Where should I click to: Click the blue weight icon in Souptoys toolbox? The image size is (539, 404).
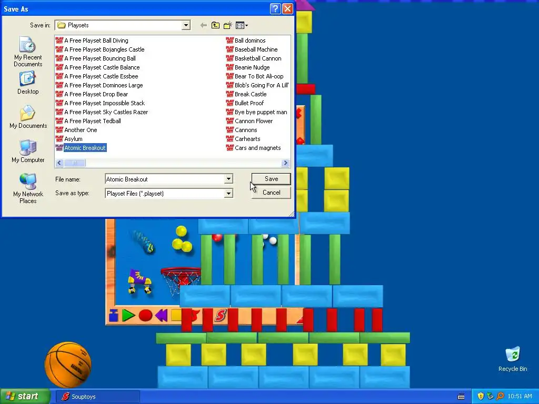[114, 315]
